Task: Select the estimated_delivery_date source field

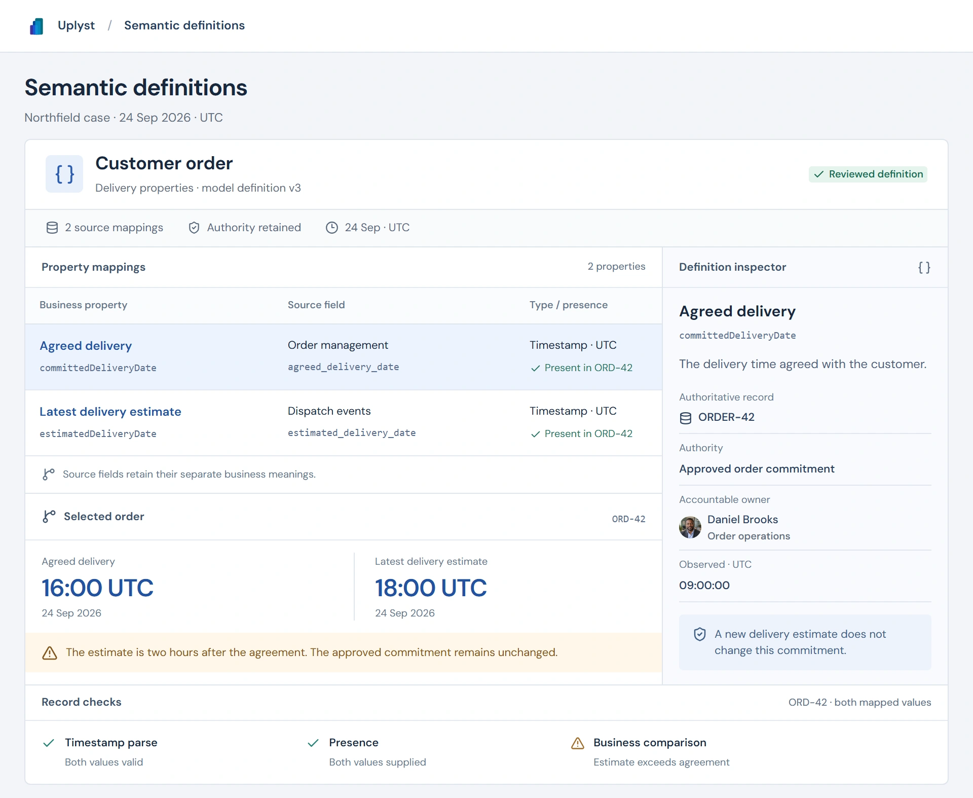Action: 352,433
